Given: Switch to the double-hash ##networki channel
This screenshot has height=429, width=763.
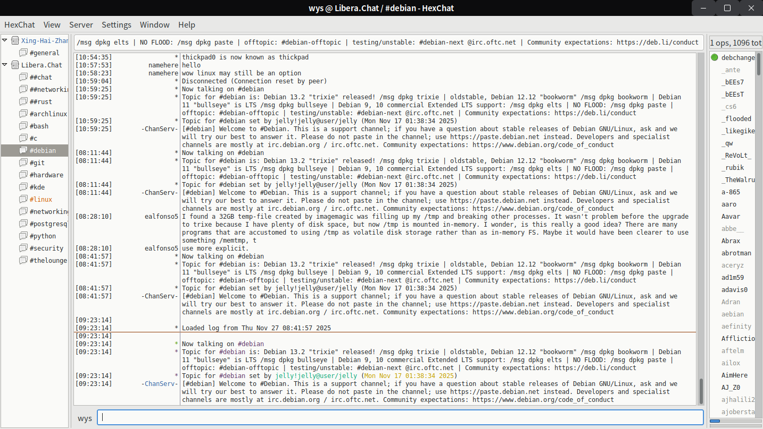Looking at the screenshot, I should (x=49, y=90).
